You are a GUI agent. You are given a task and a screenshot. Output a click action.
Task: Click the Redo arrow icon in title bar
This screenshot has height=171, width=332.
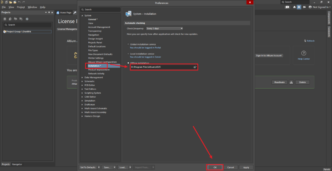pos(23,2)
